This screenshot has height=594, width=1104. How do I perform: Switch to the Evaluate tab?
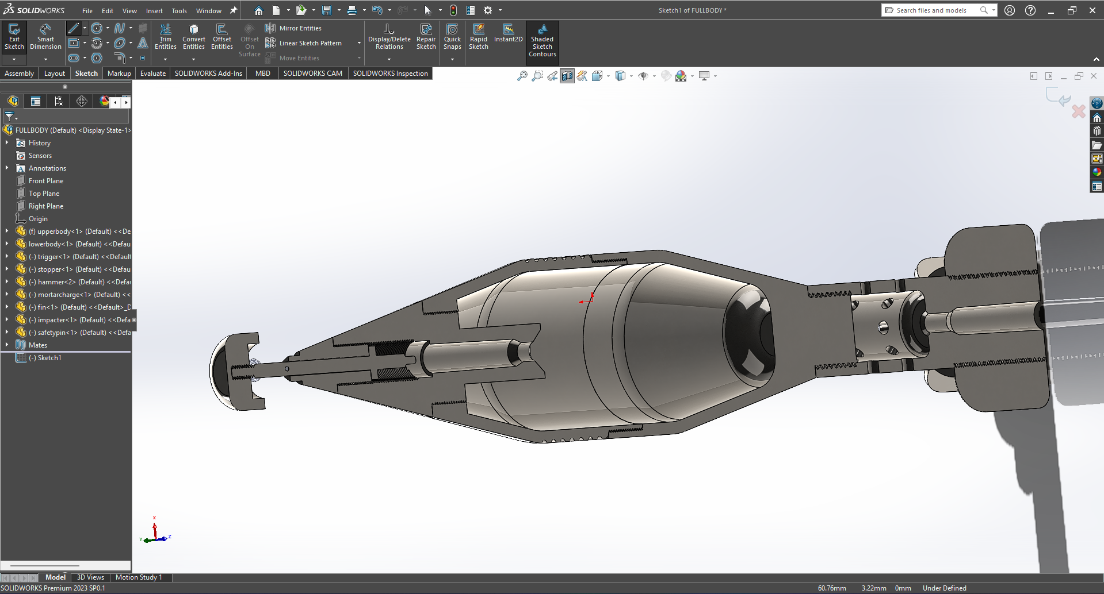153,74
